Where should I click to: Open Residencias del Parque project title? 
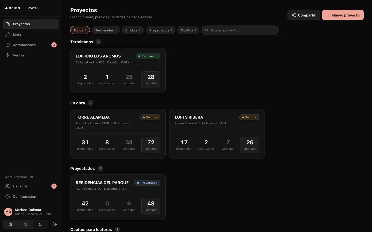pyautogui.click(x=102, y=183)
